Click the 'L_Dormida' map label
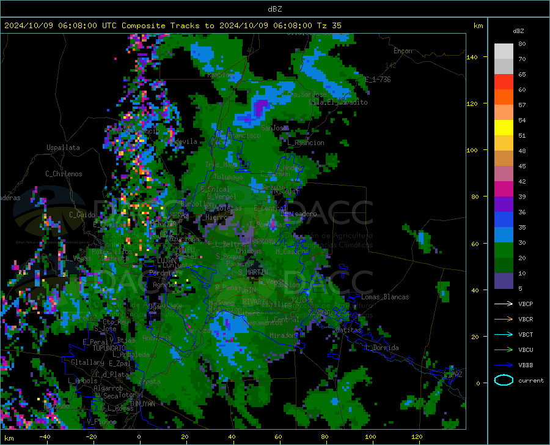Image resolution: width=550 pixels, height=445 pixels. [x=381, y=348]
